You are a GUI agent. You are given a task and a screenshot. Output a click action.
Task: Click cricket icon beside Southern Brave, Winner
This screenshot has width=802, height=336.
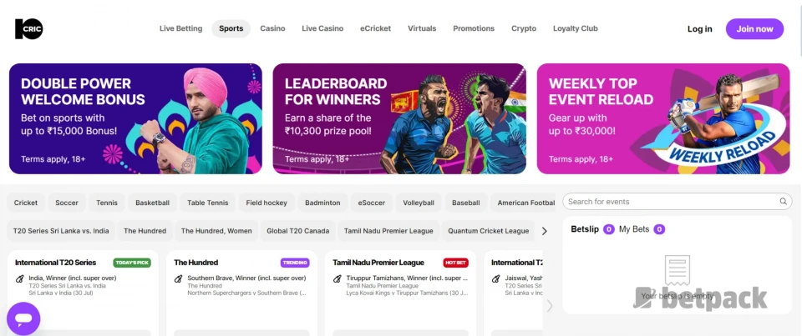tap(179, 278)
